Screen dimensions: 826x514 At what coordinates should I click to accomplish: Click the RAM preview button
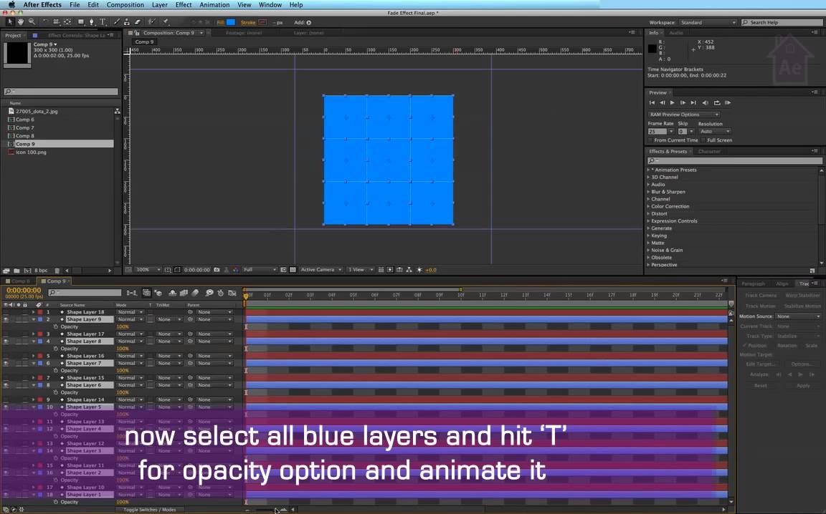(728, 102)
